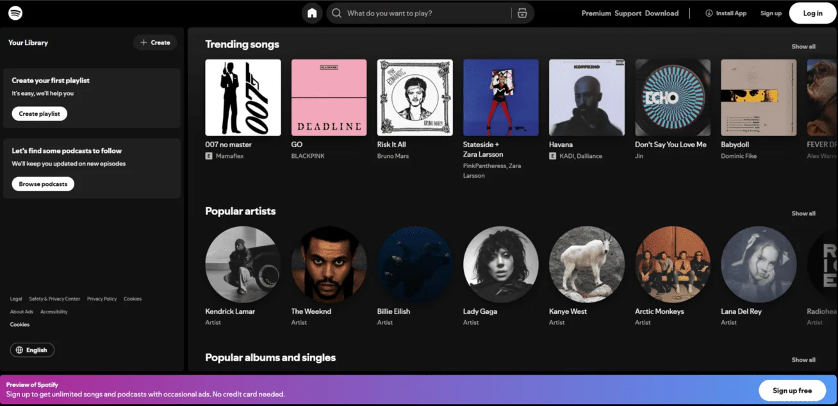Screen dimensions: 838x406
Task: Click the Browse podcasts button
Action: pyautogui.click(x=43, y=184)
